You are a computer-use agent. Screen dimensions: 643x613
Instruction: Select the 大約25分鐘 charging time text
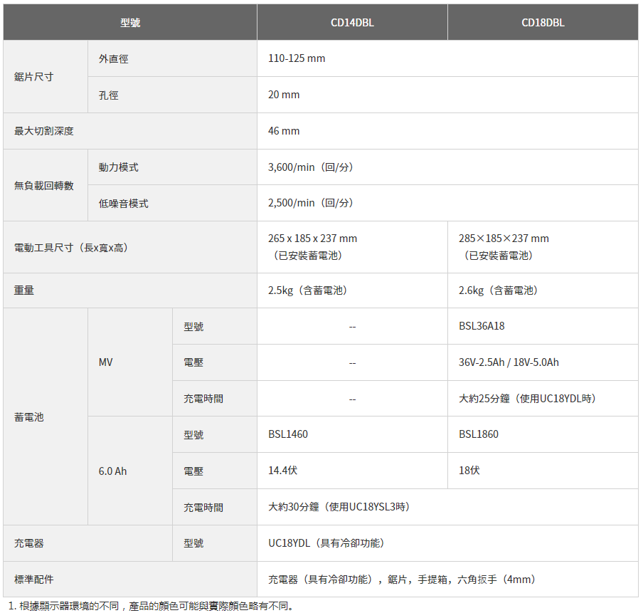527,398
